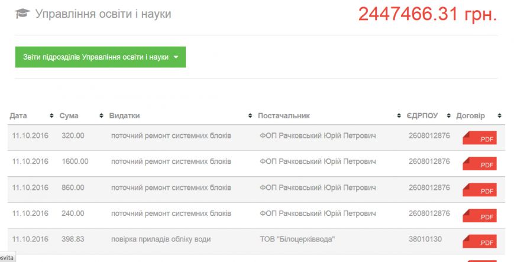Click повірка приладів обліку води expense
Image resolution: width=514 pixels, height=262 pixels.
[161, 240]
